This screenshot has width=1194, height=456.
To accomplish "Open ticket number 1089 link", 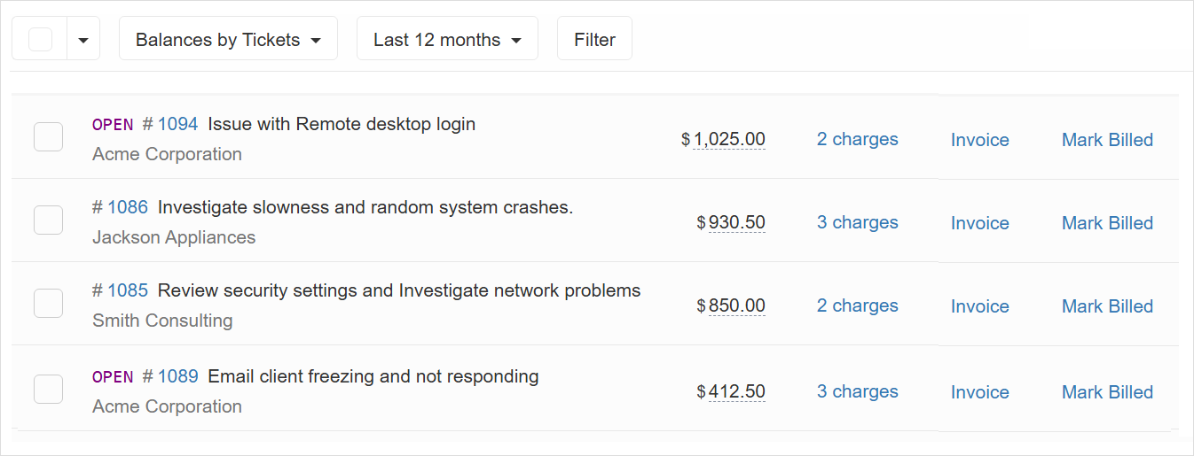I will coord(177,376).
